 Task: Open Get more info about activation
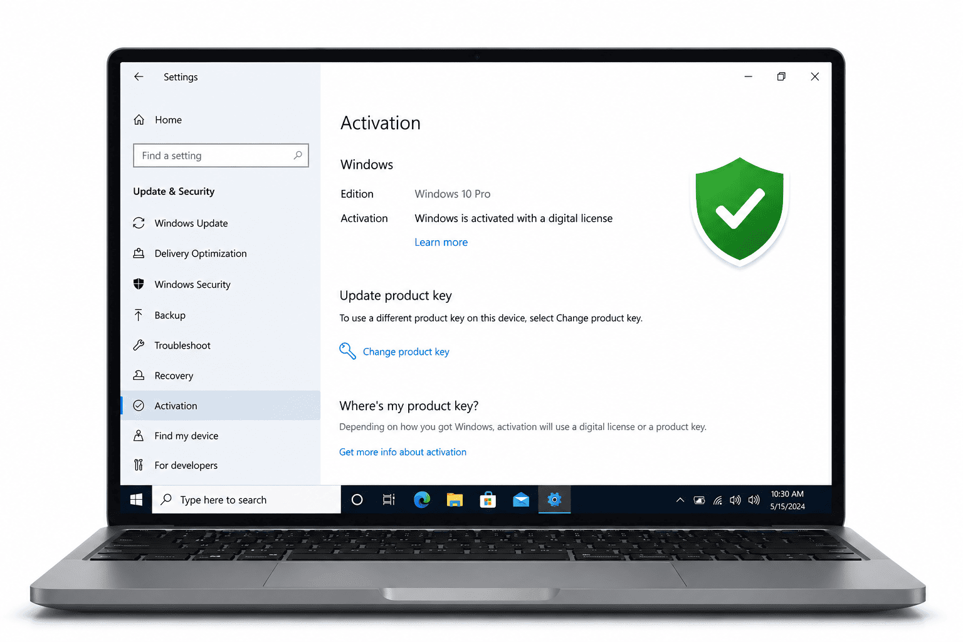pos(403,452)
